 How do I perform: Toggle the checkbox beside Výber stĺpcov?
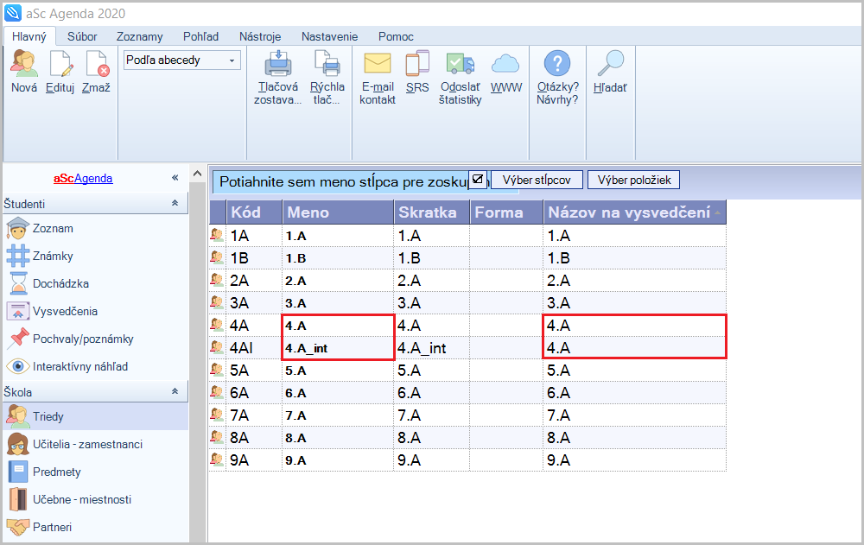[478, 179]
